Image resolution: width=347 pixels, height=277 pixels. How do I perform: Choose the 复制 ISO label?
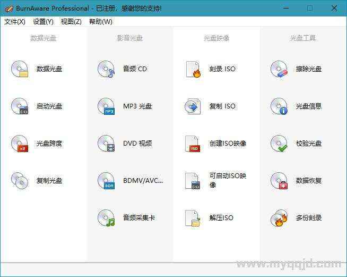(x=222, y=106)
